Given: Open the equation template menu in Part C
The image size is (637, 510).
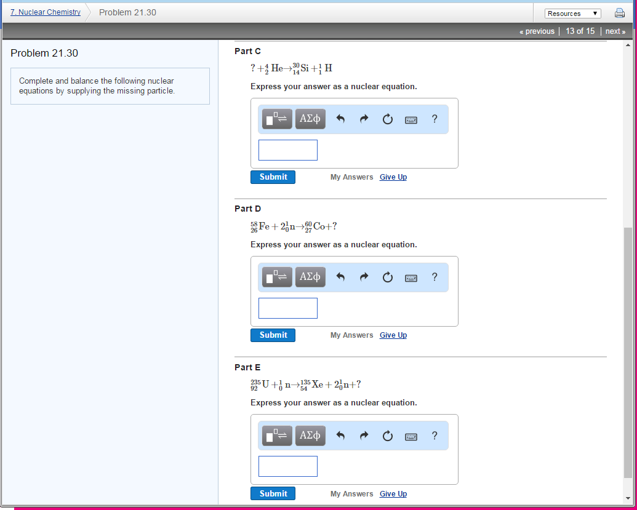Looking at the screenshot, I should tap(276, 119).
